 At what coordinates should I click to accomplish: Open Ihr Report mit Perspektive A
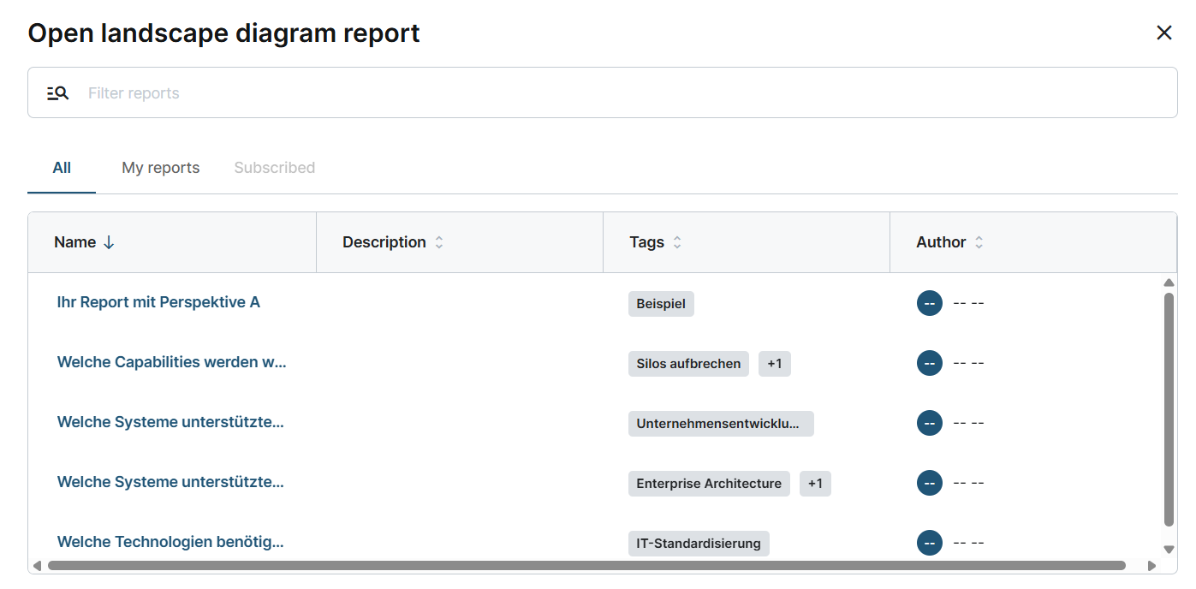(158, 302)
